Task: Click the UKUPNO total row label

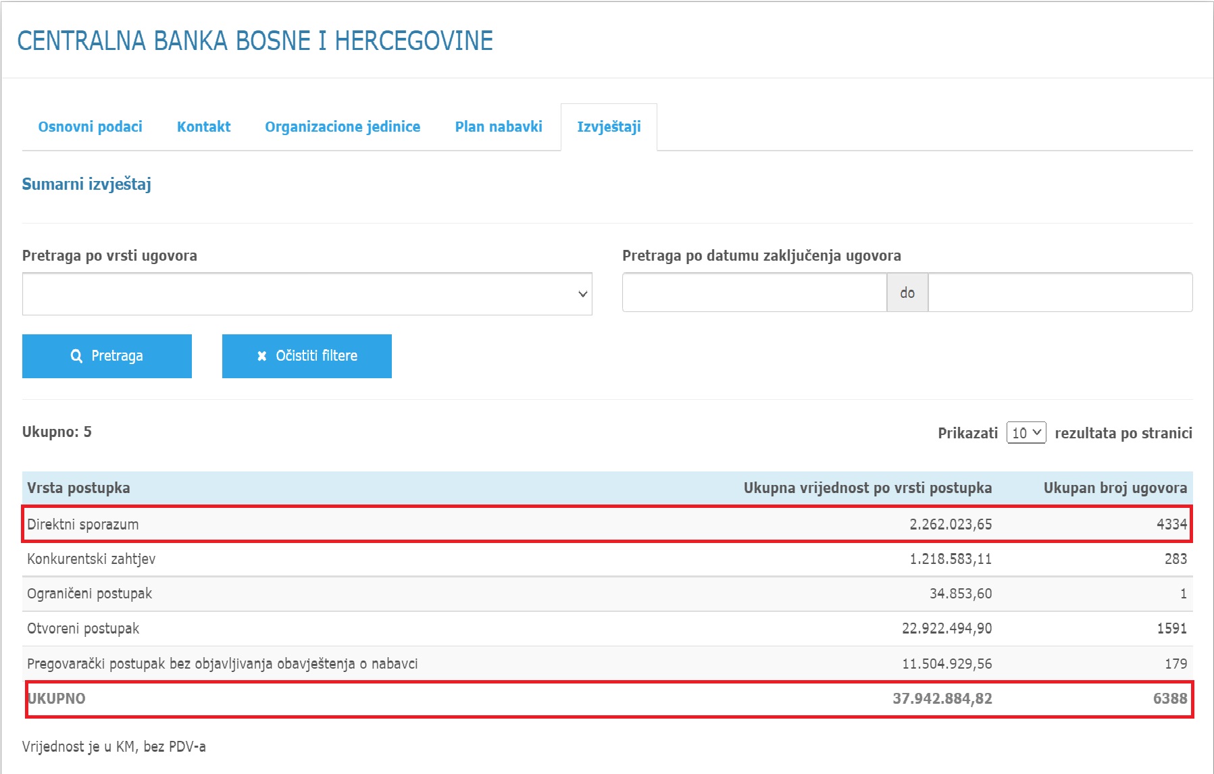Action: [56, 698]
